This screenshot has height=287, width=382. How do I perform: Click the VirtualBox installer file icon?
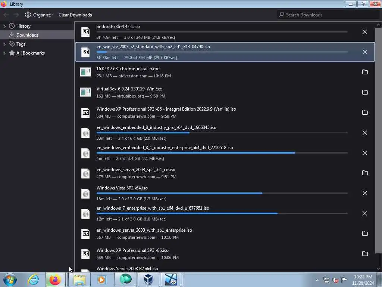(x=85, y=92)
